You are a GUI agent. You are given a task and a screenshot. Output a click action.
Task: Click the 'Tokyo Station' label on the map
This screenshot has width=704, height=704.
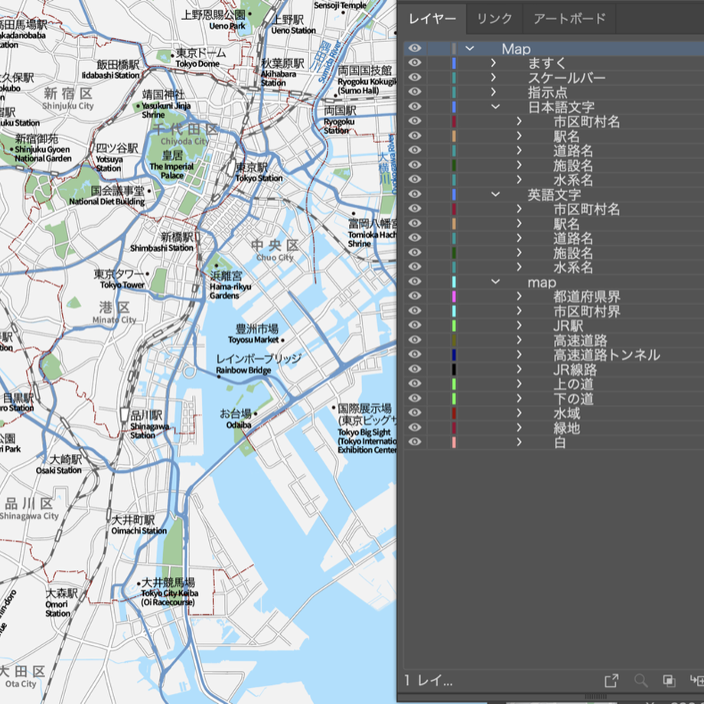[x=259, y=178]
